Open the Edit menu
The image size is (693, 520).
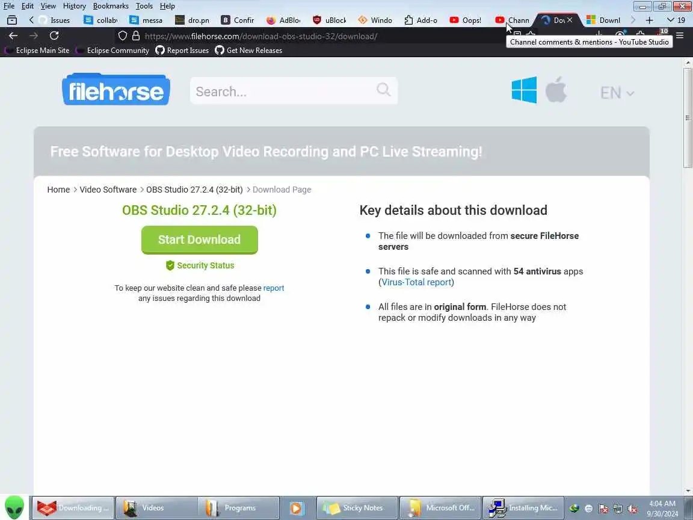coord(28,6)
